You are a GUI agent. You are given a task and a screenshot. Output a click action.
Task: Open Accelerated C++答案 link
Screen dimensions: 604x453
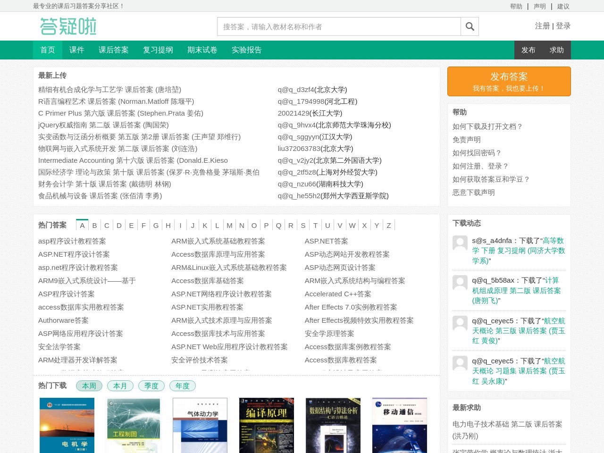click(338, 294)
